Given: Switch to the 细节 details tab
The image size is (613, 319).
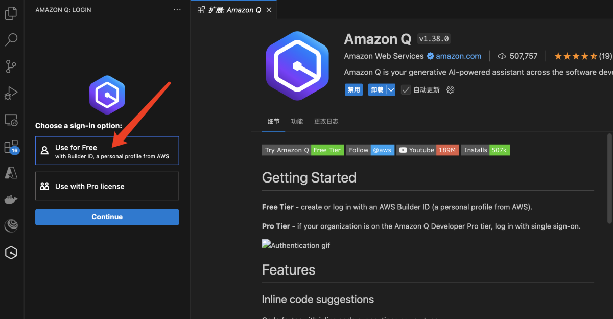Looking at the screenshot, I should (274, 122).
